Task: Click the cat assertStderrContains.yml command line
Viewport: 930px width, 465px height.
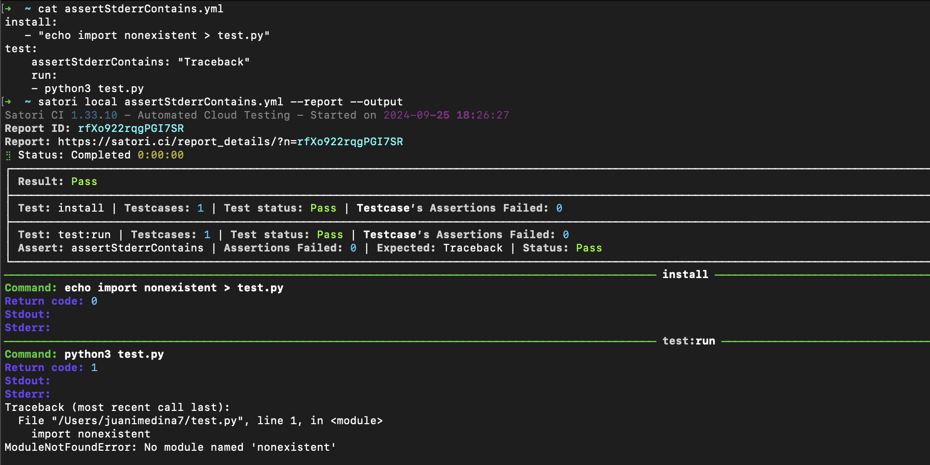Action: [131, 9]
